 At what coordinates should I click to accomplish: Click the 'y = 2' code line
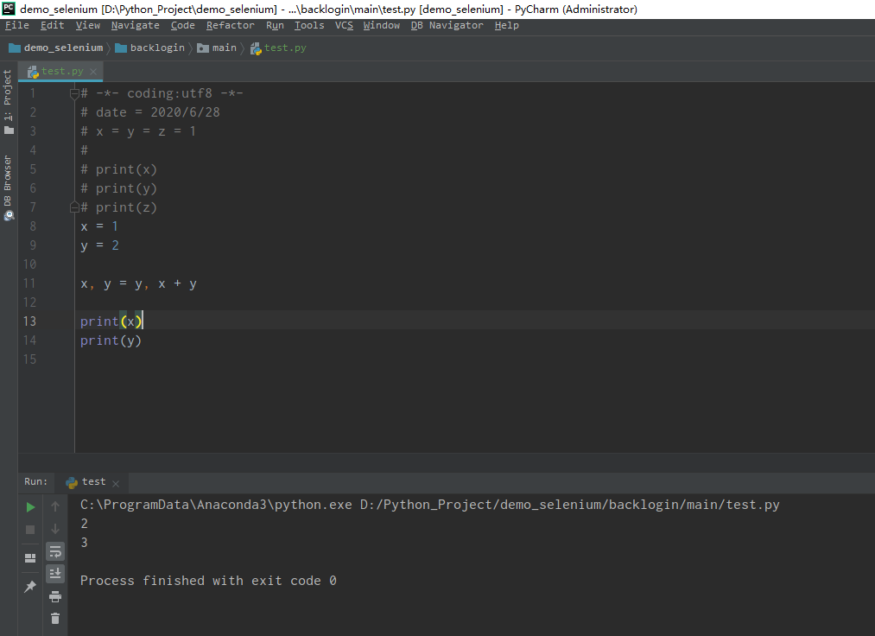tap(99, 245)
